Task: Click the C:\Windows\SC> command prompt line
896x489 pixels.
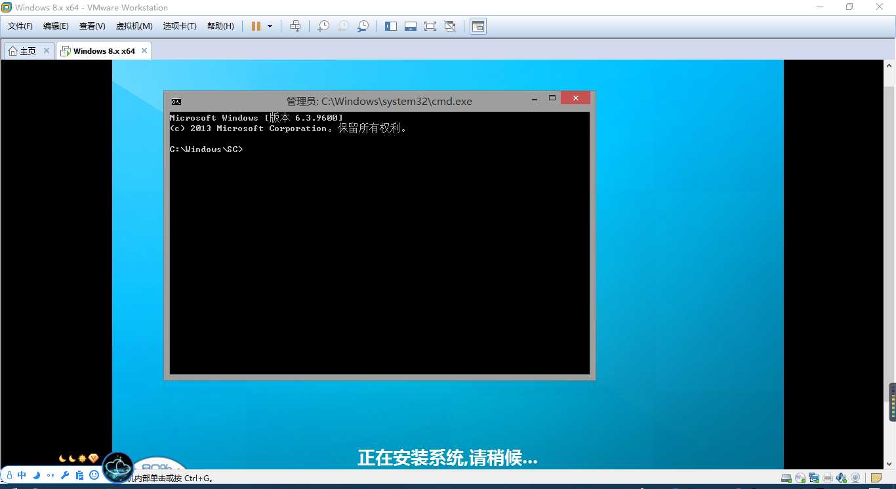Action: tap(206, 149)
